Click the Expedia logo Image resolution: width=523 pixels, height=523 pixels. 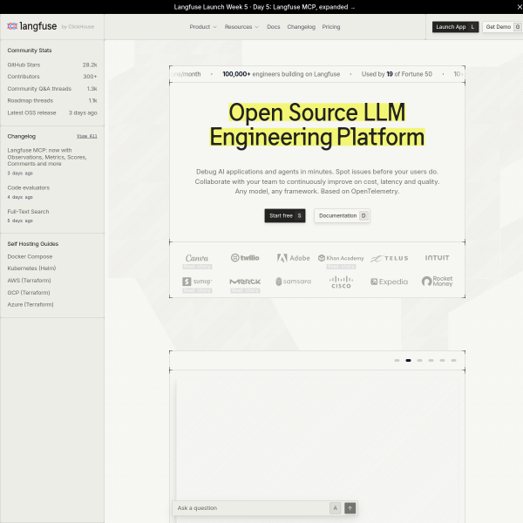pos(389,282)
